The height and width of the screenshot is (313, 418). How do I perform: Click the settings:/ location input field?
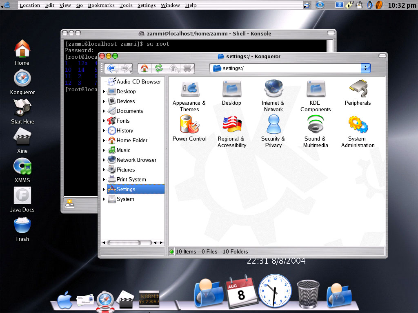click(x=285, y=68)
